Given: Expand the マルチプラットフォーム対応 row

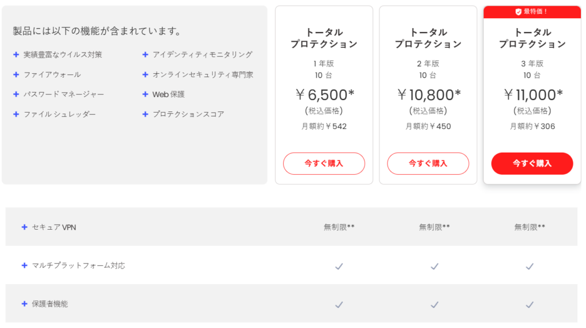Looking at the screenshot, I should click(25, 266).
